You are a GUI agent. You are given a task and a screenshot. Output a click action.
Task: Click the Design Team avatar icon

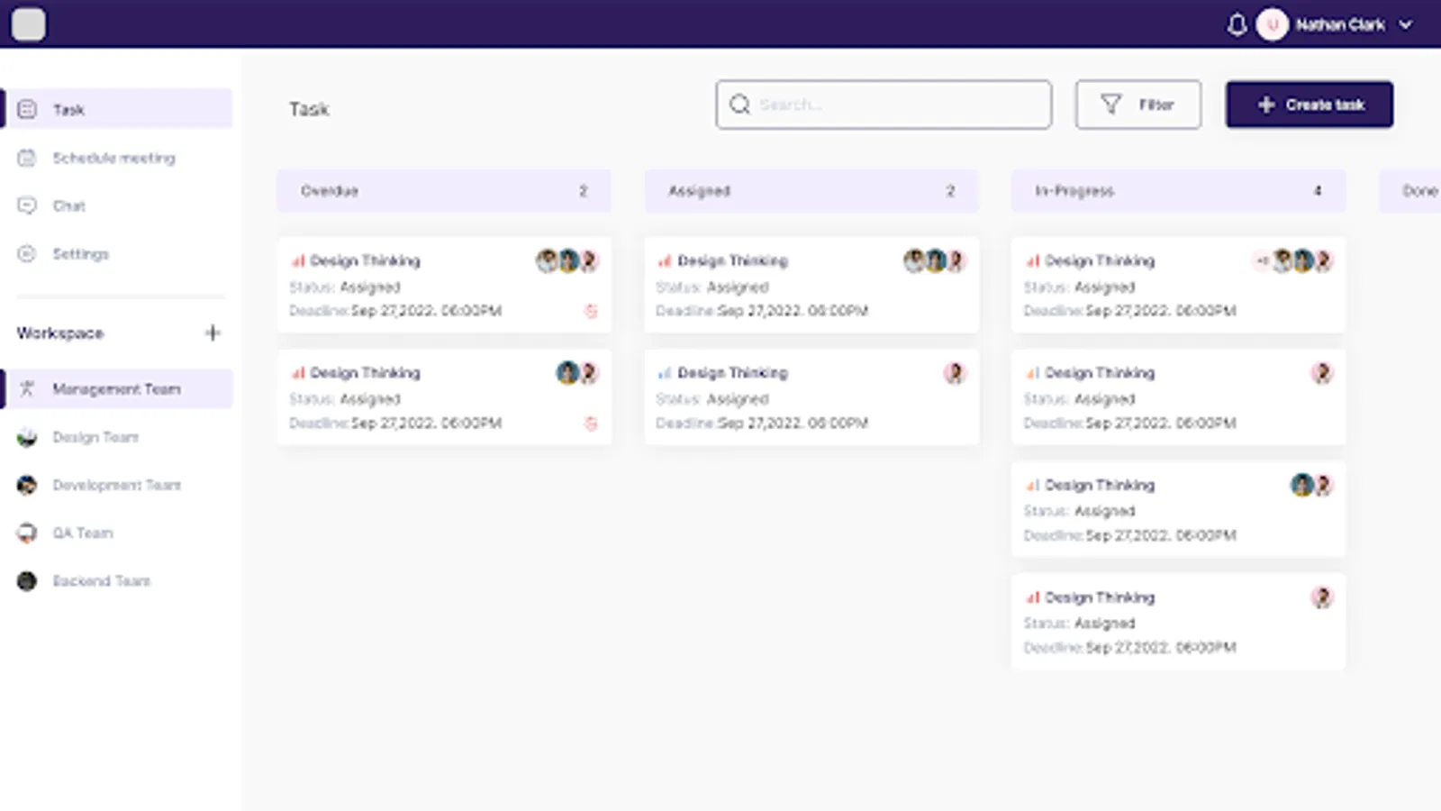point(27,437)
